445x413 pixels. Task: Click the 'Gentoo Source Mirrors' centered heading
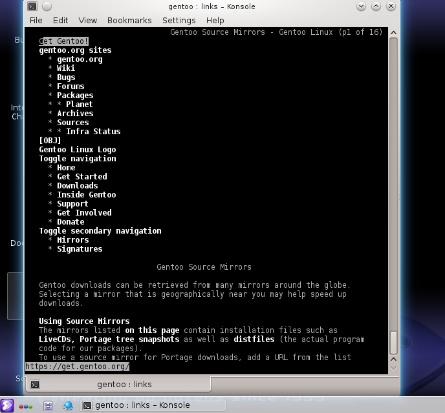tap(204, 267)
